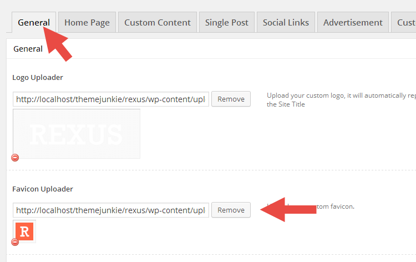The image size is (416, 262).
Task: Click the orange R favicon thumbnail
Action: [x=24, y=231]
